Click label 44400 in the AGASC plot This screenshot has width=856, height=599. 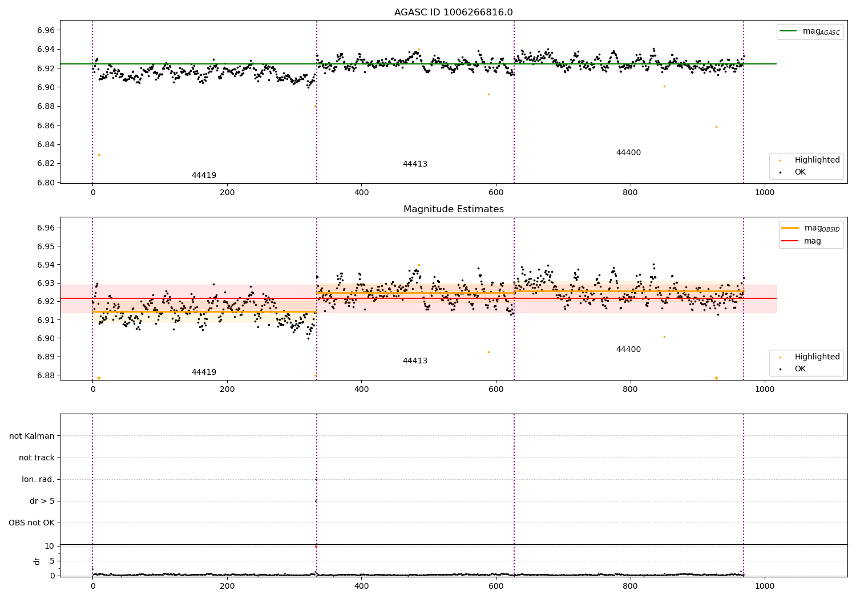628,153
